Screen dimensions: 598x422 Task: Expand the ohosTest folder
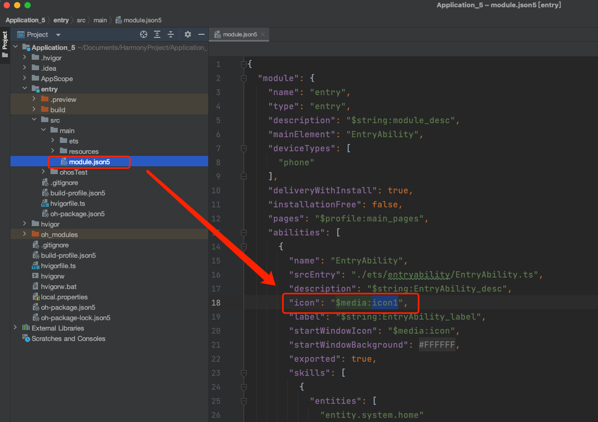44,172
